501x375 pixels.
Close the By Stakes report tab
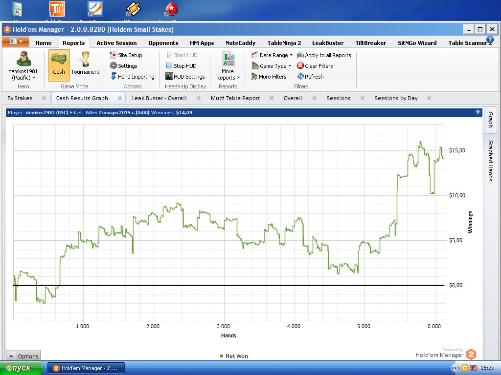[x=44, y=98]
